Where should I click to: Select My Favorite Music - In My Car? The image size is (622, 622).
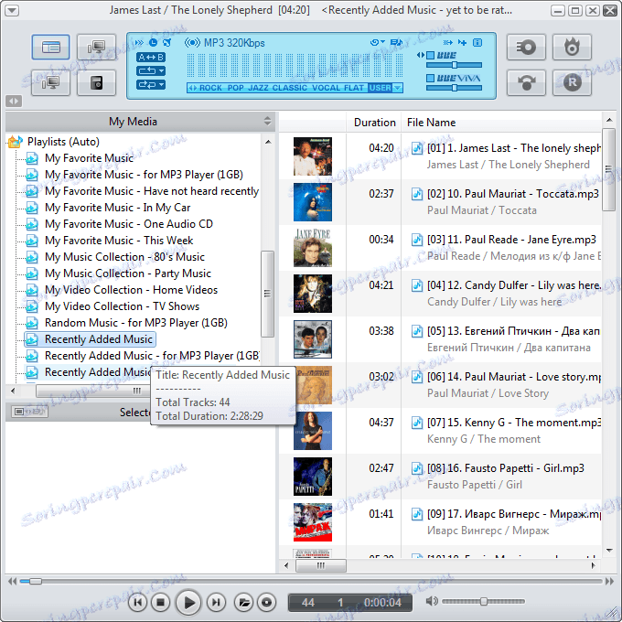click(x=117, y=208)
